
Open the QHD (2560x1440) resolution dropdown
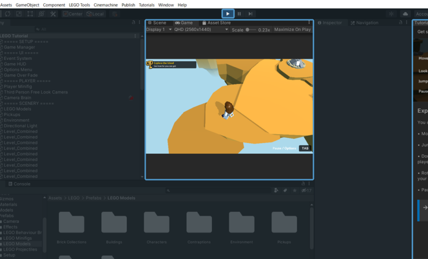201,29
